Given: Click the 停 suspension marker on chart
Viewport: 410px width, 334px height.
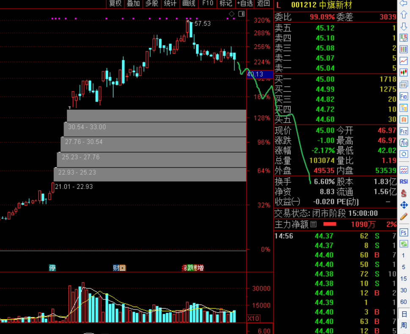Looking at the screenshot, I should point(52,268).
